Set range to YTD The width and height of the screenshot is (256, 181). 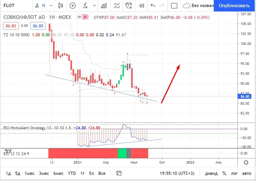click(x=72, y=173)
